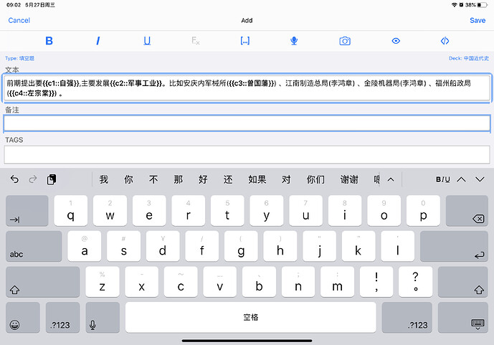Screen dimensions: 494x345
Task: Expand the candidate word list chevron
Action: [391, 179]
